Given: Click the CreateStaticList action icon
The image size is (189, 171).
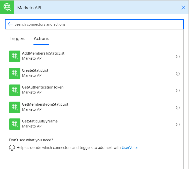Looking at the screenshot, I should pos(15,73).
